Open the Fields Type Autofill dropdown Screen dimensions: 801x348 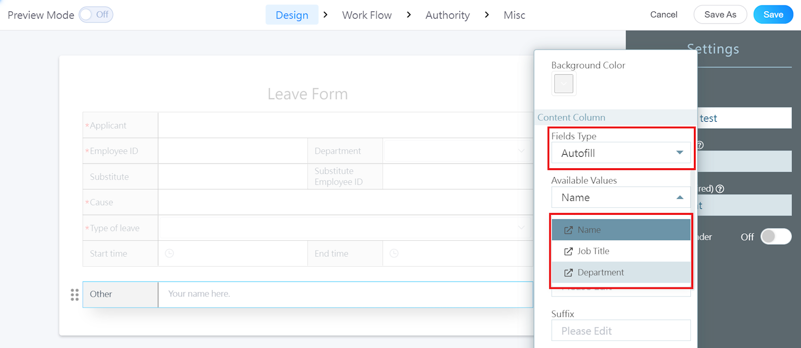point(621,153)
